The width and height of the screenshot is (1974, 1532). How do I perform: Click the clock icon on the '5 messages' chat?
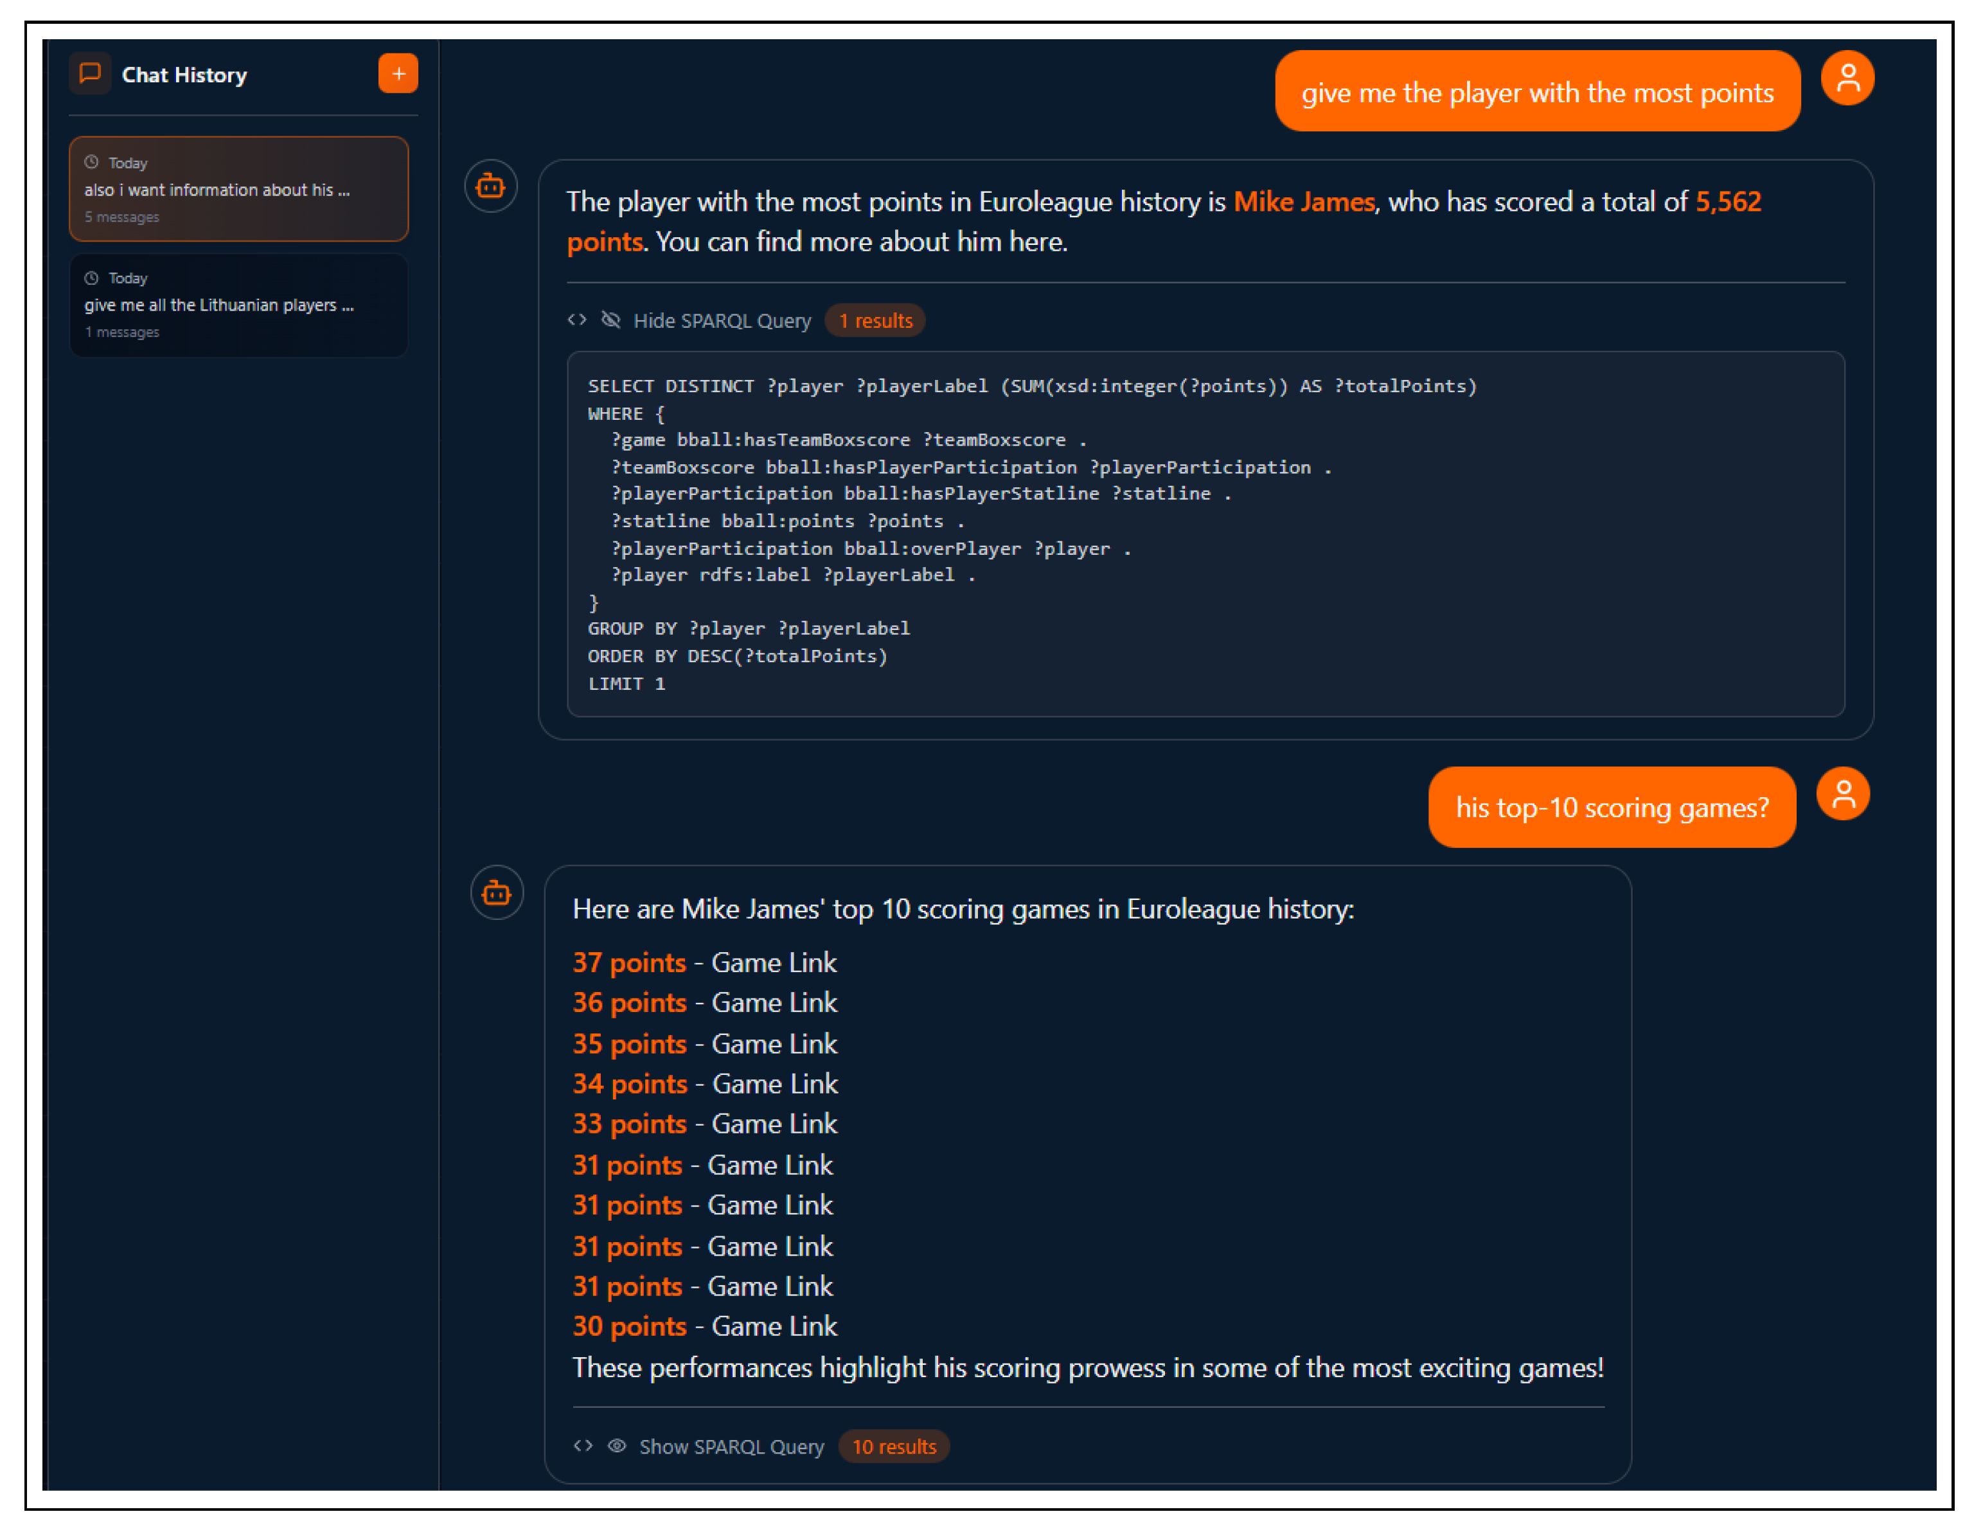[x=91, y=162]
